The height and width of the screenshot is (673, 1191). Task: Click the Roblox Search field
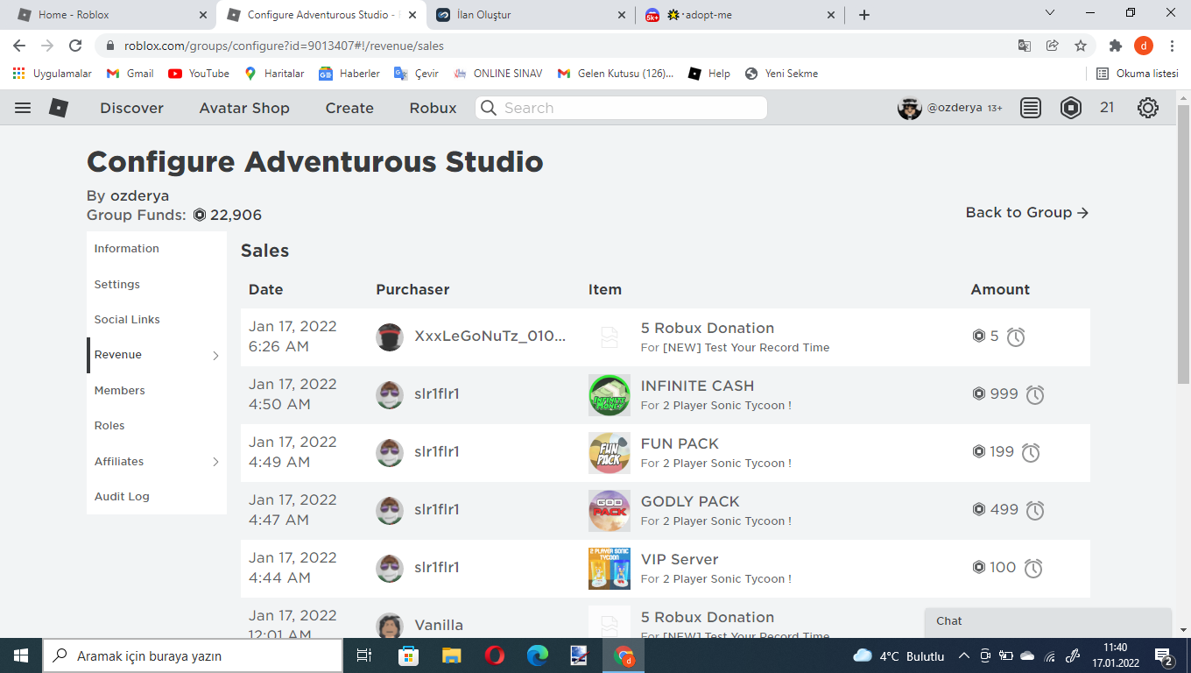tap(621, 108)
